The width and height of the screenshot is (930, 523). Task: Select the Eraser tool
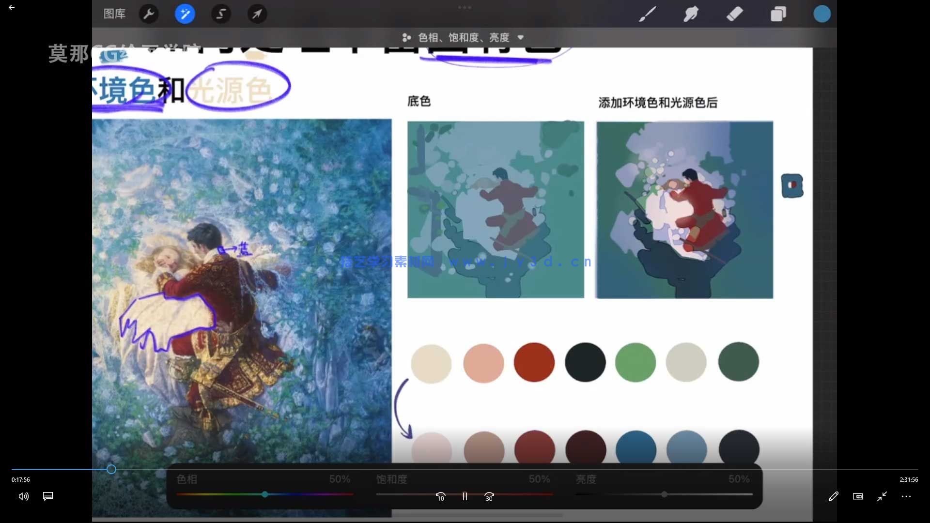(734, 14)
